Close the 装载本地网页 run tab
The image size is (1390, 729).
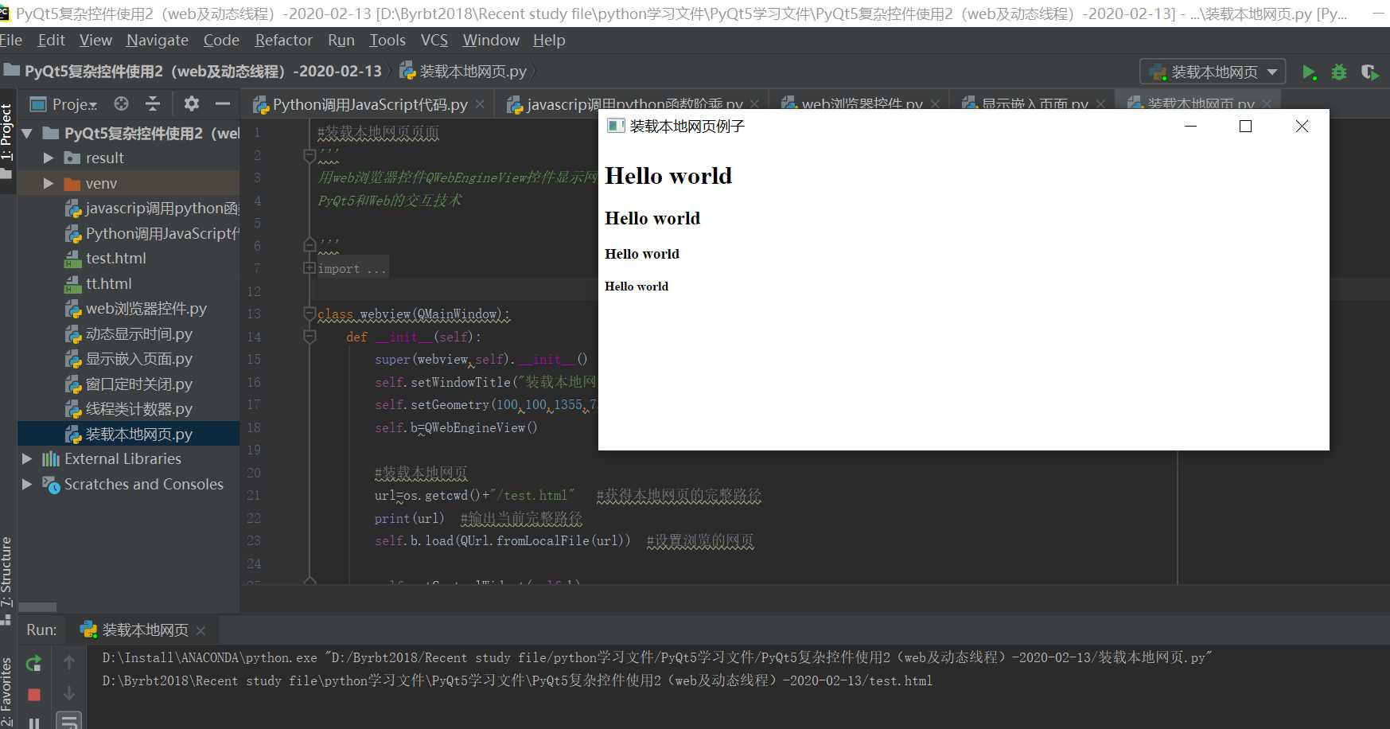pyautogui.click(x=201, y=631)
